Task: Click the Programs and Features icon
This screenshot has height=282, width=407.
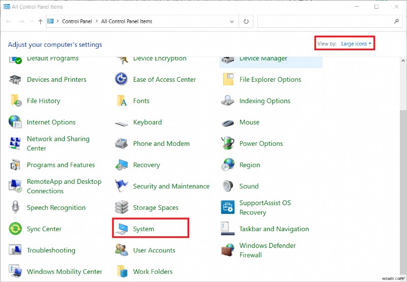Action: (x=15, y=165)
